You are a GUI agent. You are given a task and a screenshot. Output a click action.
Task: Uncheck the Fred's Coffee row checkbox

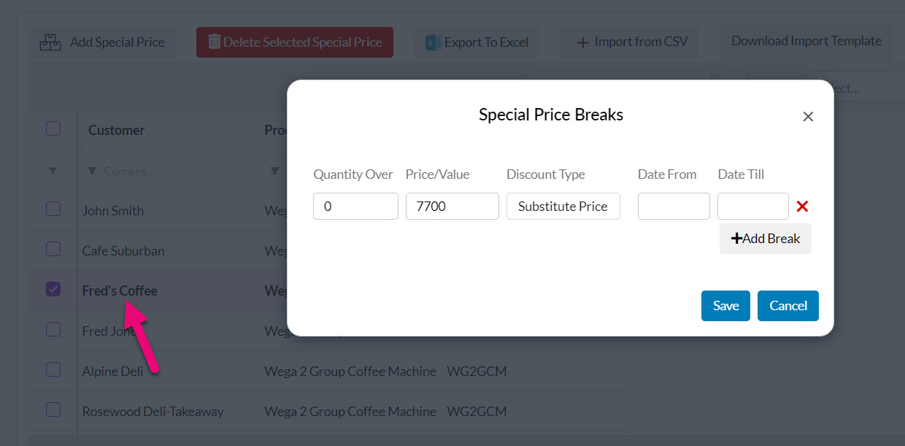(53, 290)
